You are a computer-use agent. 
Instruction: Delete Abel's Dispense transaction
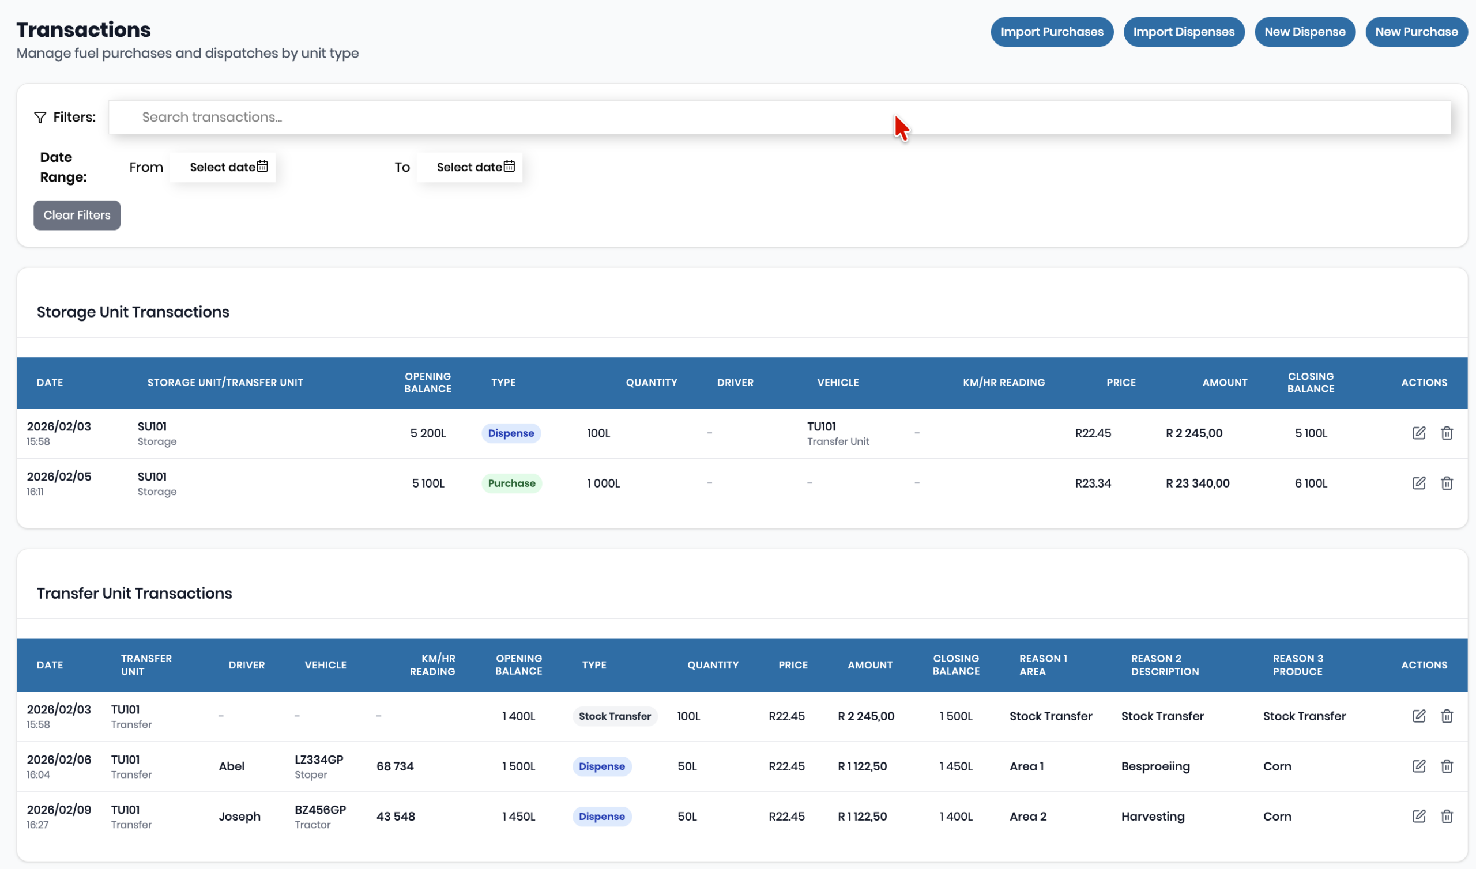coord(1447,766)
